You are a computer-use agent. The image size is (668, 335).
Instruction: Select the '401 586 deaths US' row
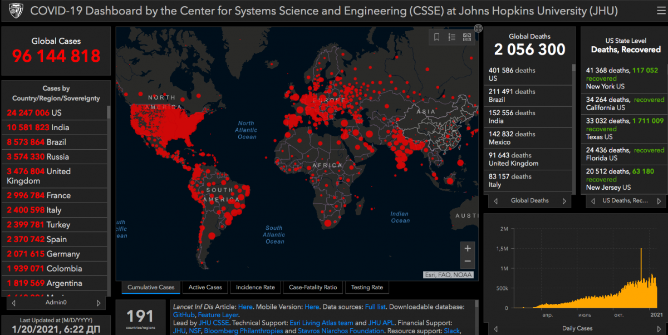tap(529, 75)
